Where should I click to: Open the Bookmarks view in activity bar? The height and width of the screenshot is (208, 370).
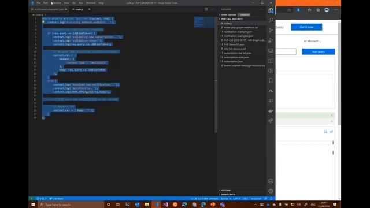pos(271,81)
